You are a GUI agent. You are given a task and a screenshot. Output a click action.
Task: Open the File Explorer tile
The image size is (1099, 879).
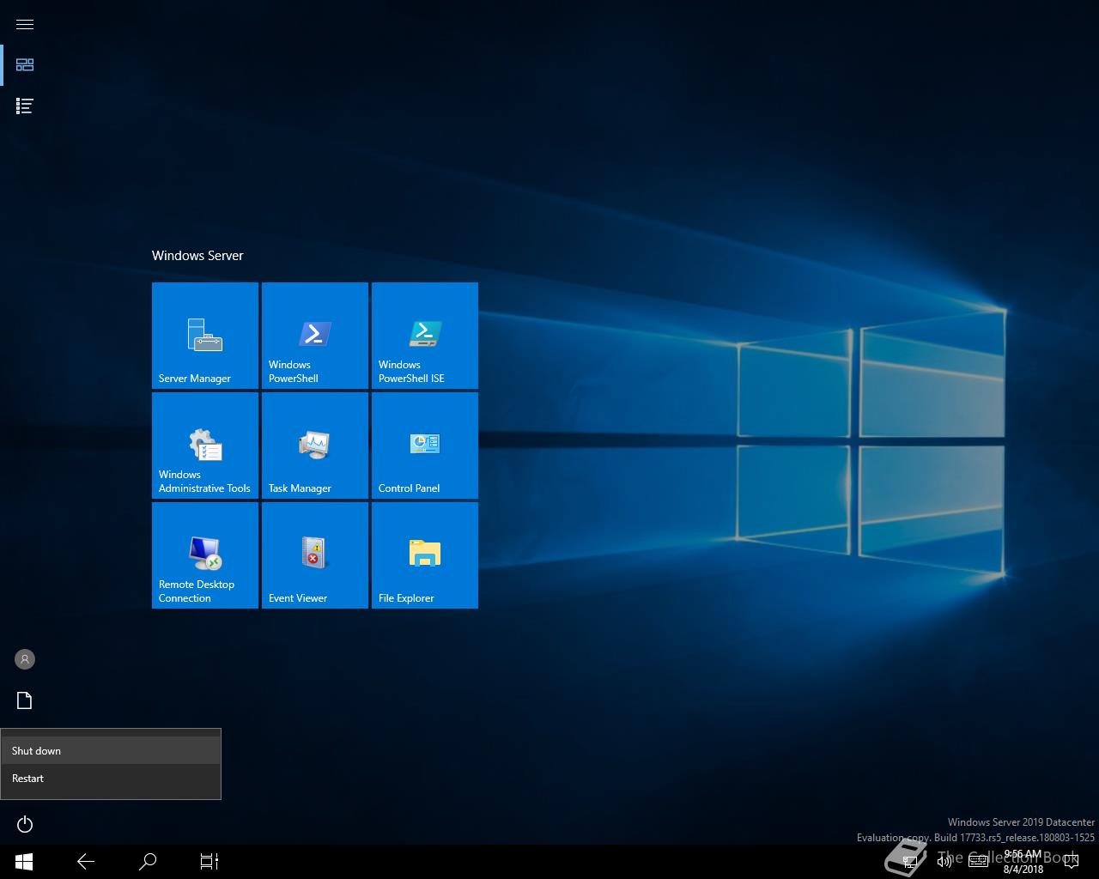(425, 555)
